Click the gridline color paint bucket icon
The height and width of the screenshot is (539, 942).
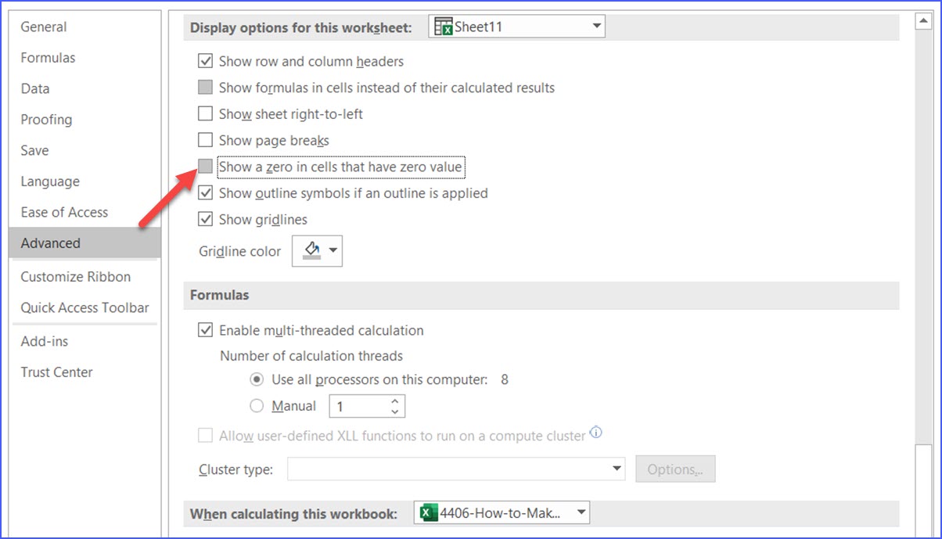(311, 250)
